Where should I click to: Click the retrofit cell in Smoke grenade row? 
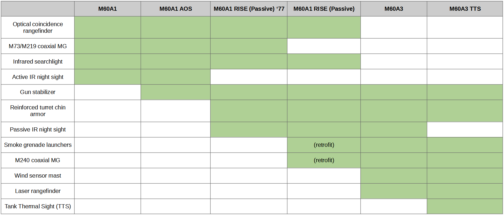tap(324, 145)
